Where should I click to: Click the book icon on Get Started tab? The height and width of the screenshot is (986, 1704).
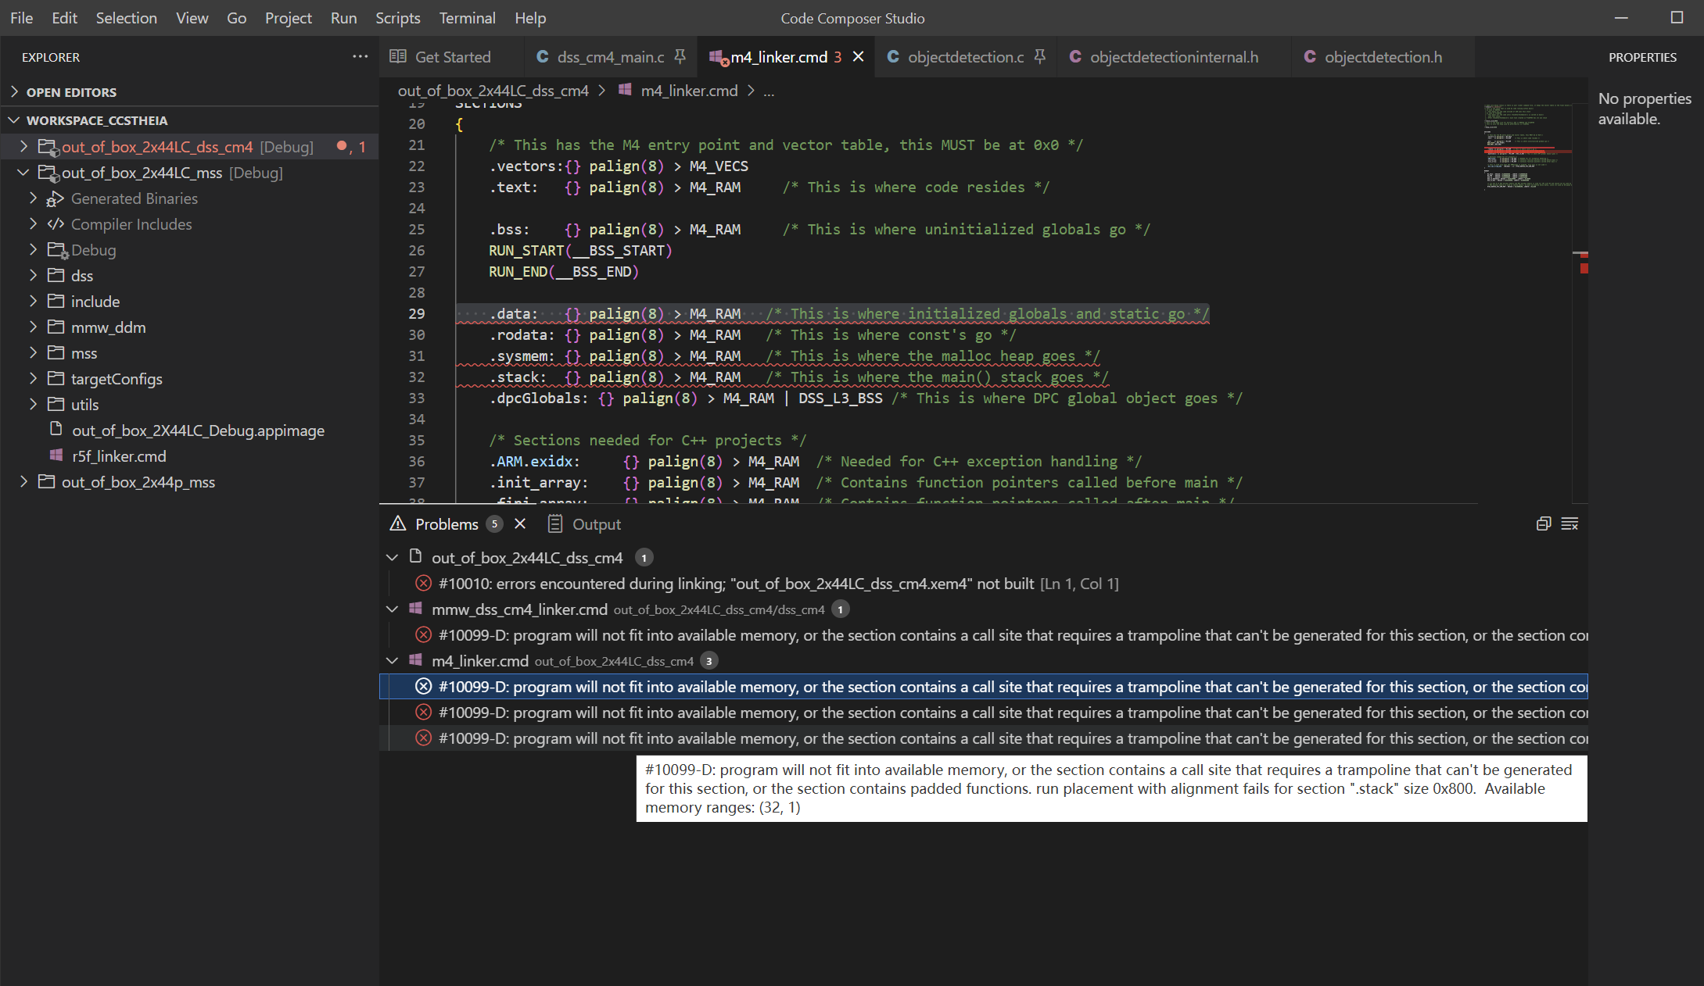pos(398,56)
